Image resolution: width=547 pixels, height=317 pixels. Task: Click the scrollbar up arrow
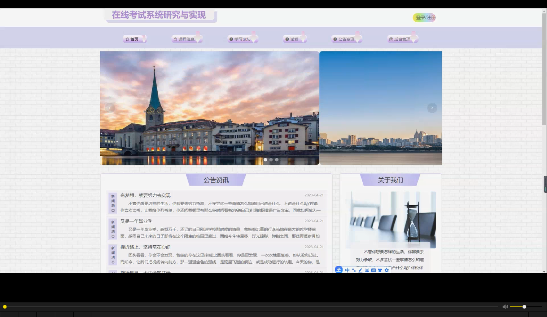[x=544, y=11]
